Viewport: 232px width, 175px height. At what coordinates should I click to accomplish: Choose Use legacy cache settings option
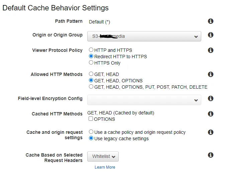pyautogui.click(x=91, y=139)
